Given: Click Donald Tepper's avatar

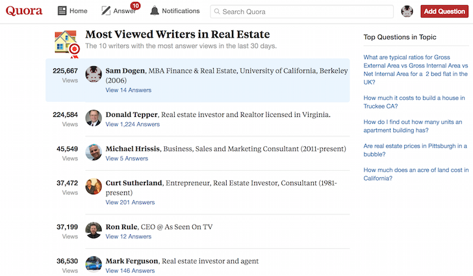Looking at the screenshot, I should 94,118.
